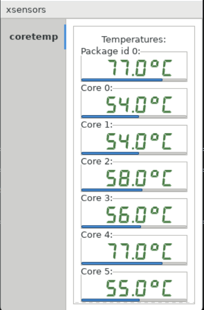204x310 pixels.
Task: Click the Package id 0 progress bar
Action: pos(134,80)
